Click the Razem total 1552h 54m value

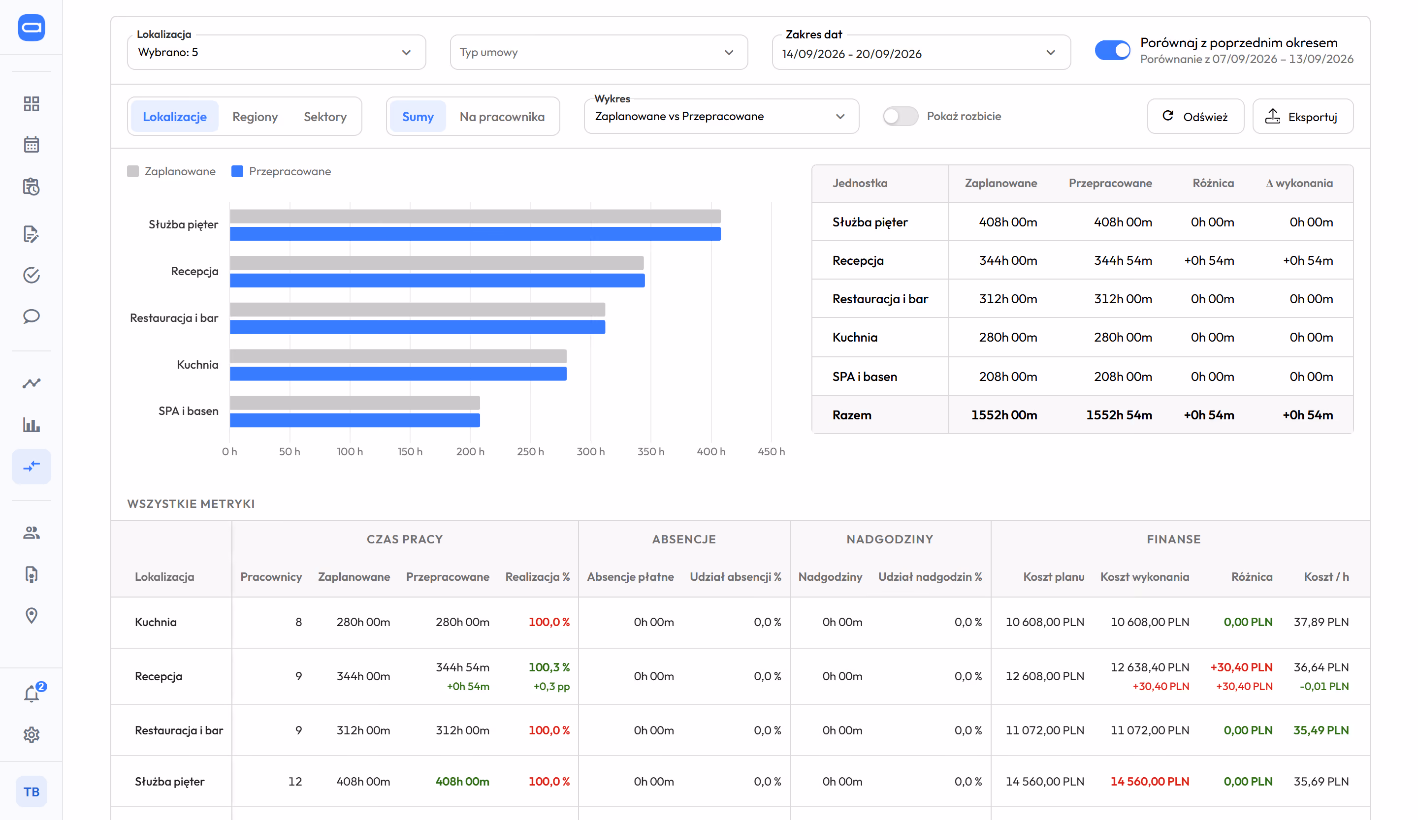coord(1119,415)
